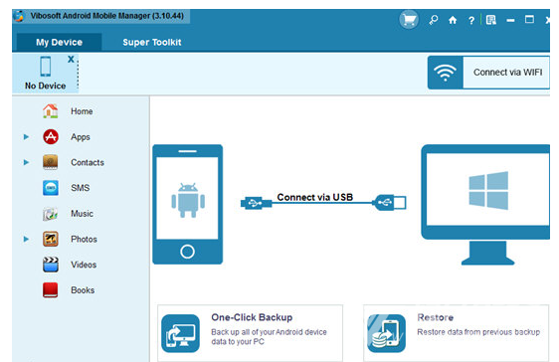Click the Contacts book icon
Image resolution: width=559 pixels, height=362 pixels.
coord(51,162)
